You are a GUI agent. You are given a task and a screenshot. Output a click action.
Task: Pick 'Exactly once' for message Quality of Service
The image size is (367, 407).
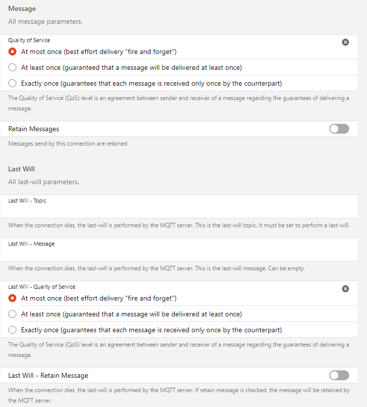coord(12,83)
